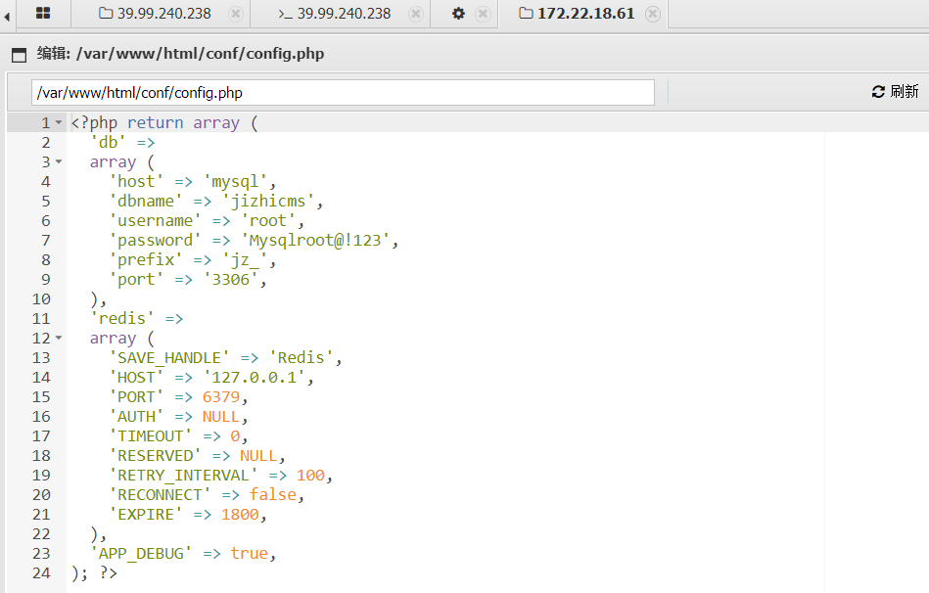The width and height of the screenshot is (929, 593).
Task: Click the username value 'root'
Action: pyautogui.click(x=267, y=220)
